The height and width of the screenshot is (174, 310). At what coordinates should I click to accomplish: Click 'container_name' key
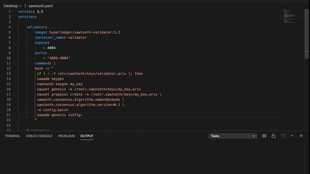point(49,38)
